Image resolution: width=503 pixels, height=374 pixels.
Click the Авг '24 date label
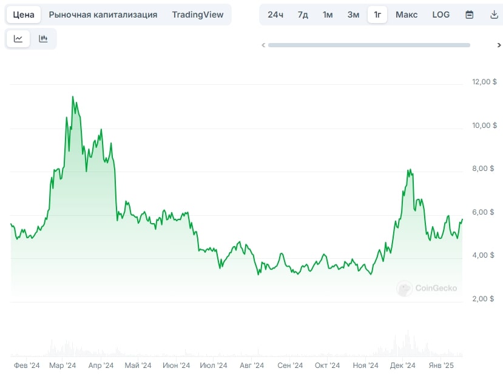point(252,366)
